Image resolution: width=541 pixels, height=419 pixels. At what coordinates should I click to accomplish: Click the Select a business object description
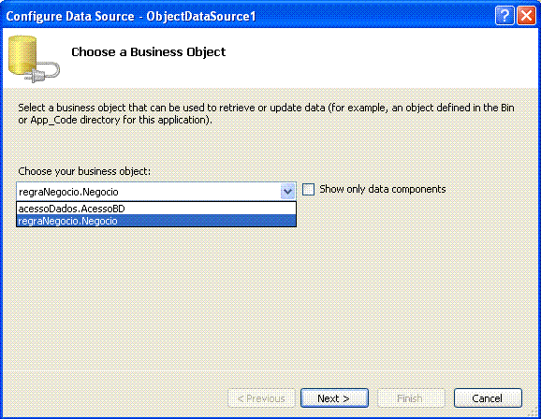[266, 114]
